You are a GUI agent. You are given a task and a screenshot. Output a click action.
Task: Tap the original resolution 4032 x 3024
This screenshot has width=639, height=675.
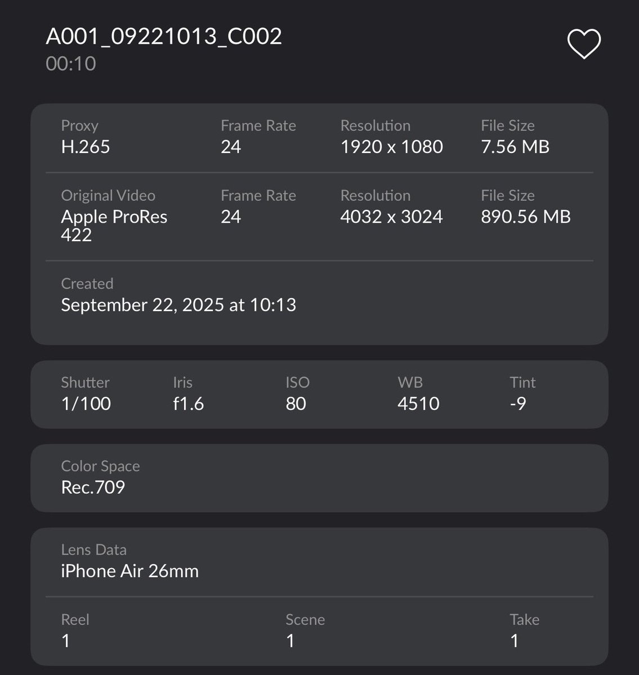[x=392, y=217]
